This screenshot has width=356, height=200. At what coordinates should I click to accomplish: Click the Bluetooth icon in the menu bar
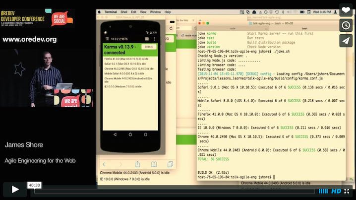[x=283, y=12]
